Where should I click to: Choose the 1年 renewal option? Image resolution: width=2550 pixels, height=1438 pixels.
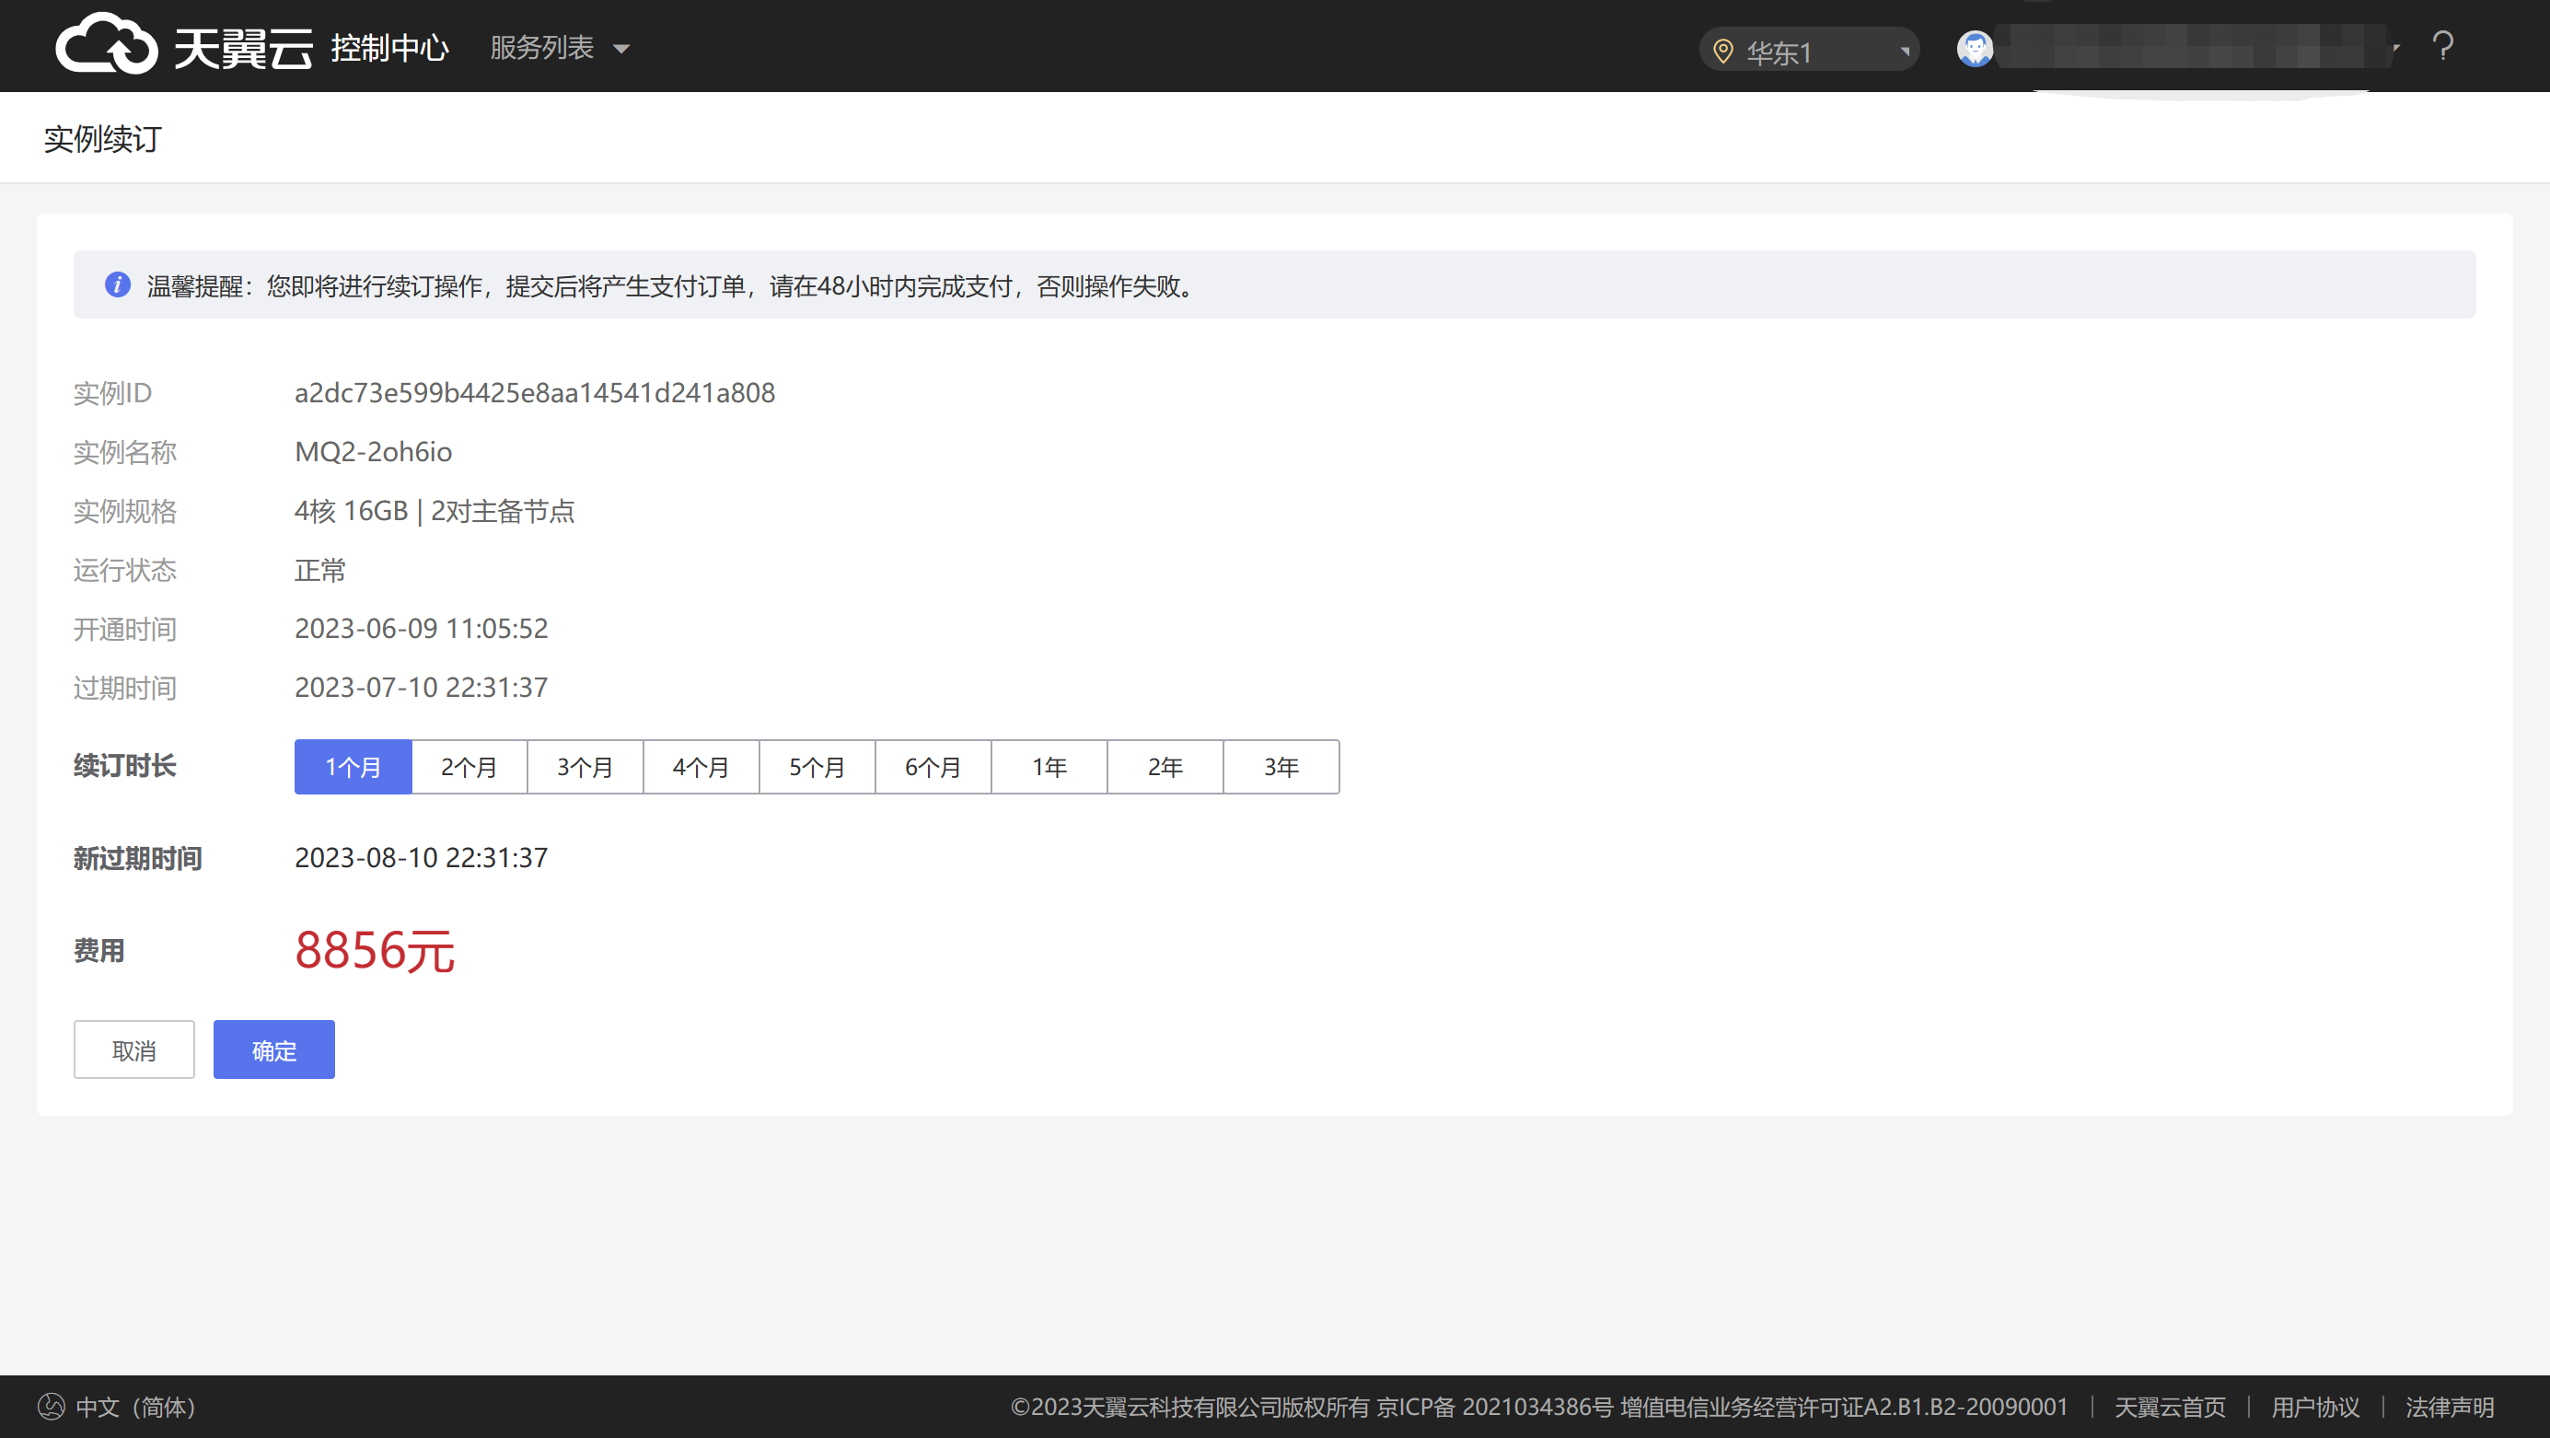click(1049, 767)
